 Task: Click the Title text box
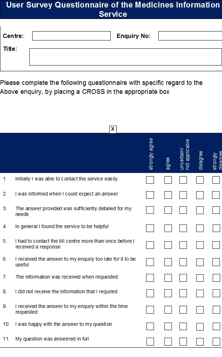pos(125,57)
